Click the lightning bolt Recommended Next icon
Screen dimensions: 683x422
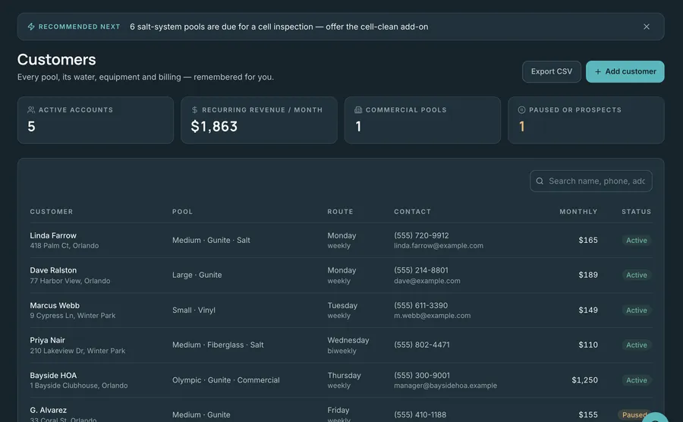(x=31, y=27)
